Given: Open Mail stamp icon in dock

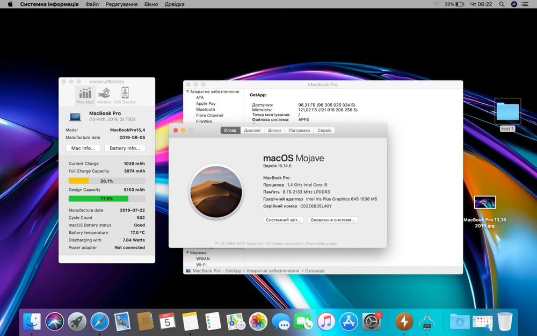Looking at the screenshot, I should (x=122, y=321).
